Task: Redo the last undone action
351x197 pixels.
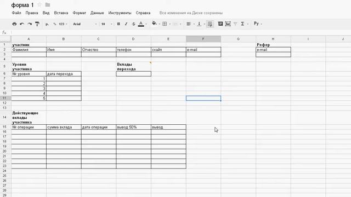Action: pos(30,24)
